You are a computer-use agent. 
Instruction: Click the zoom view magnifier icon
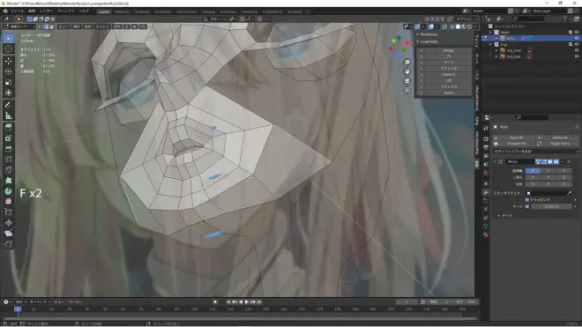[407, 62]
